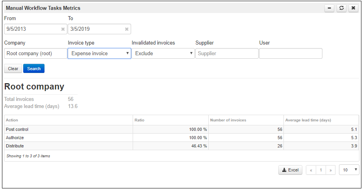Click the User input field

click(x=291, y=54)
